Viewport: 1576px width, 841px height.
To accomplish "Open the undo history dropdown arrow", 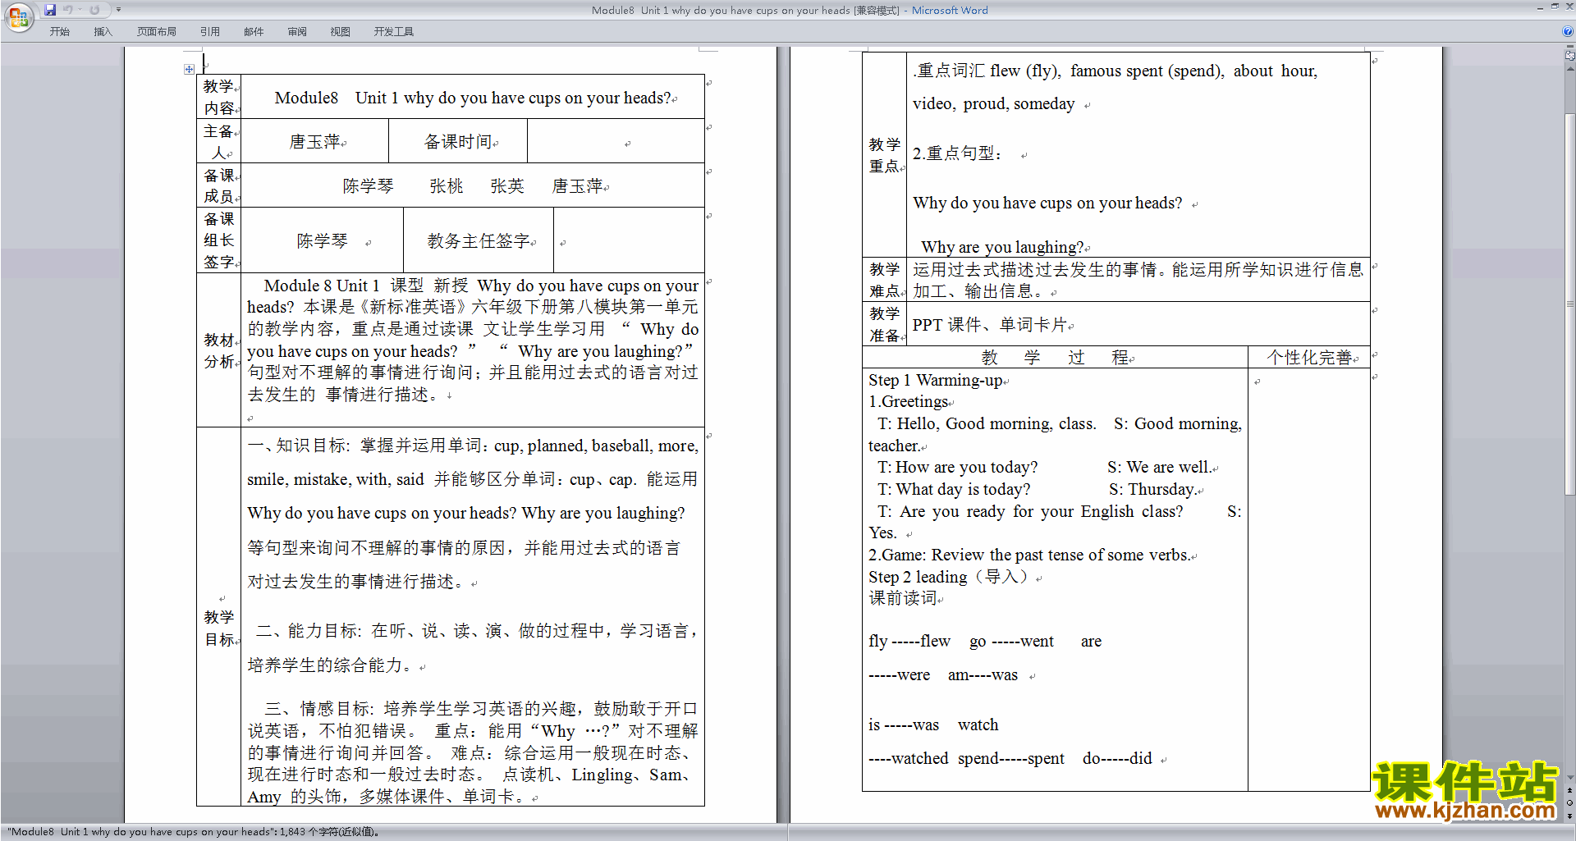I will (x=80, y=10).
